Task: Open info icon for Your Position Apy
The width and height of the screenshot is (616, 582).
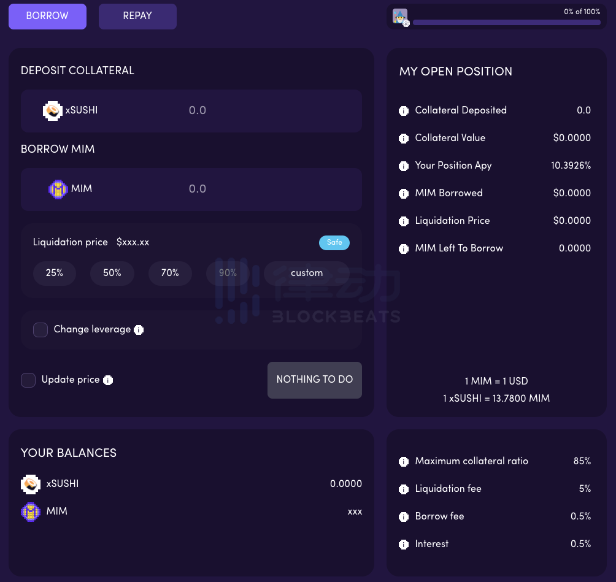Action: pyautogui.click(x=404, y=166)
